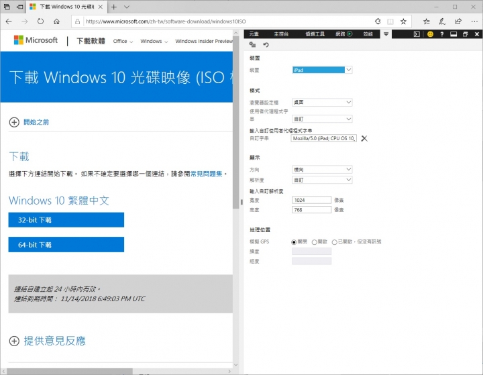Select GPS 已開啟，但沒有訊號 radio button
483x375 pixels.
(x=334, y=242)
